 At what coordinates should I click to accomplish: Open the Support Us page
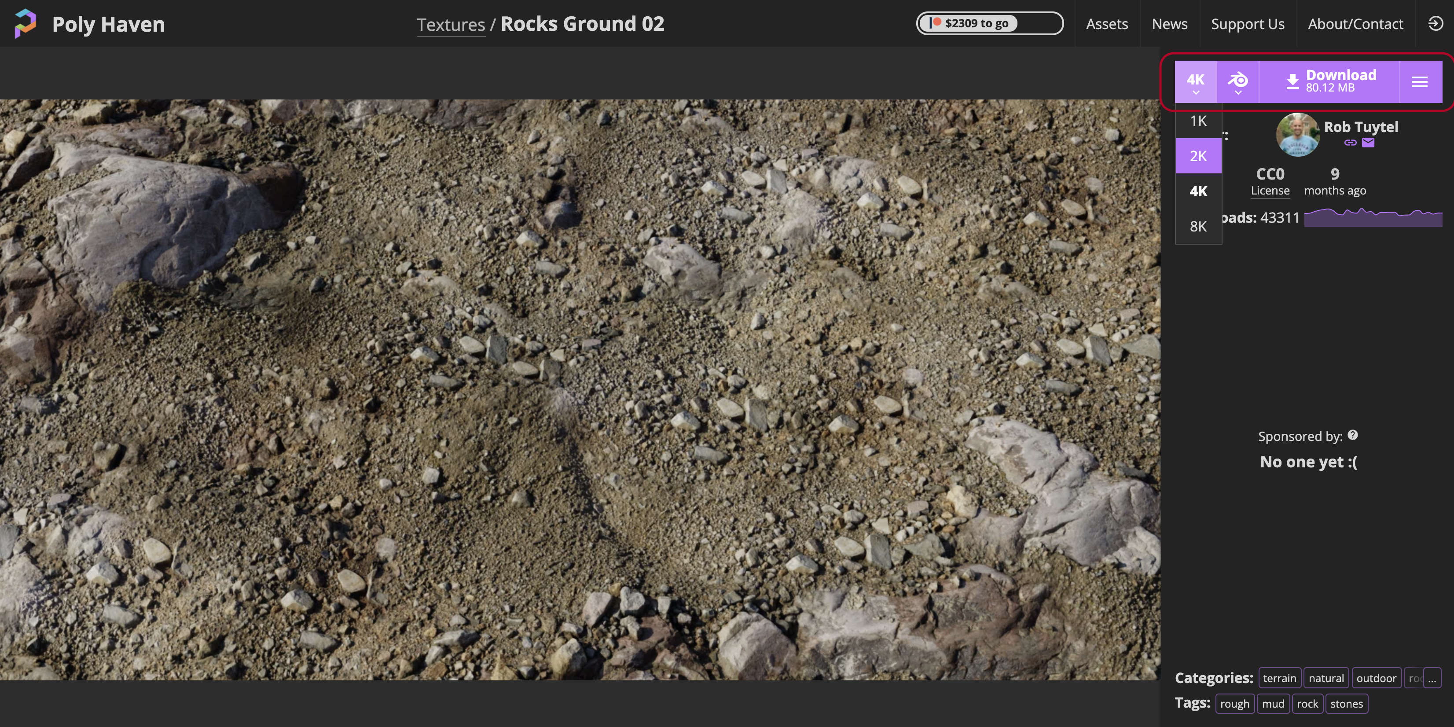click(x=1248, y=24)
